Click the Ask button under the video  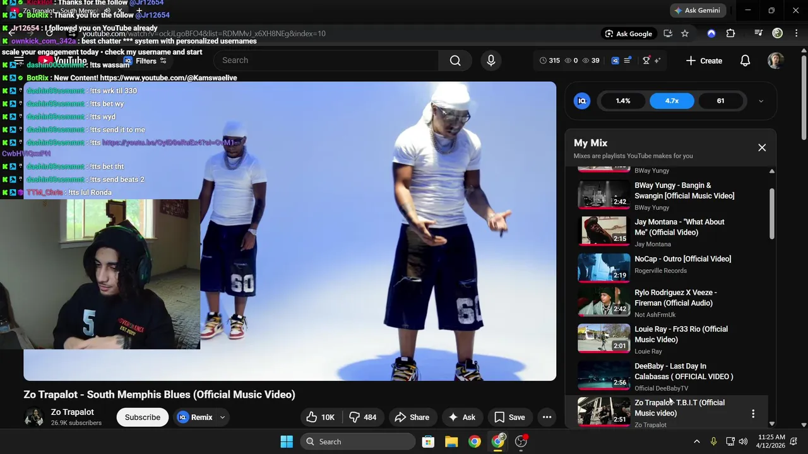pyautogui.click(x=461, y=417)
